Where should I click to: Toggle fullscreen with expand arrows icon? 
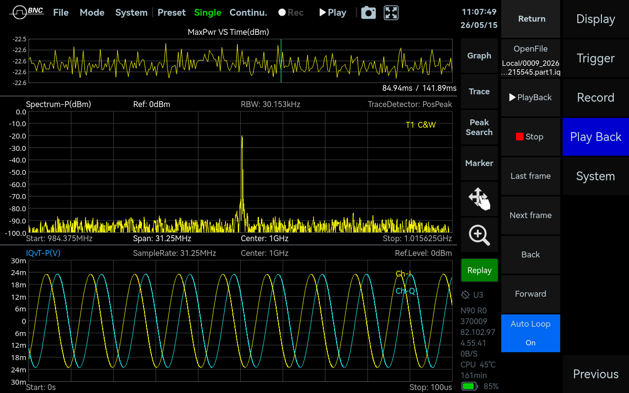[391, 13]
